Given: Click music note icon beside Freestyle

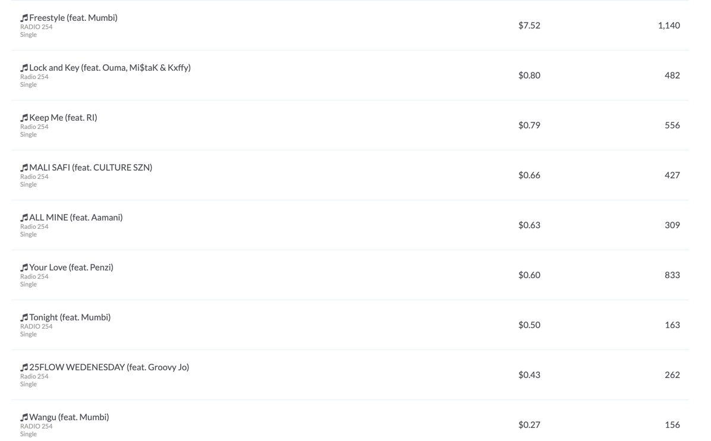Looking at the screenshot, I should tap(24, 18).
